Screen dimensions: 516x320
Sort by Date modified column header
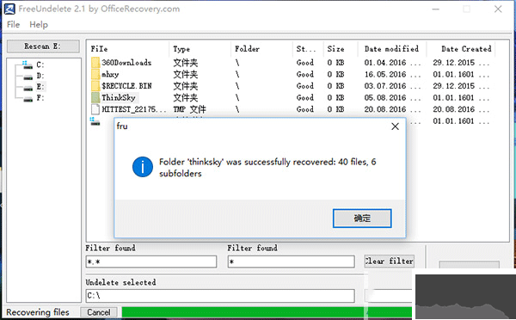coord(393,49)
